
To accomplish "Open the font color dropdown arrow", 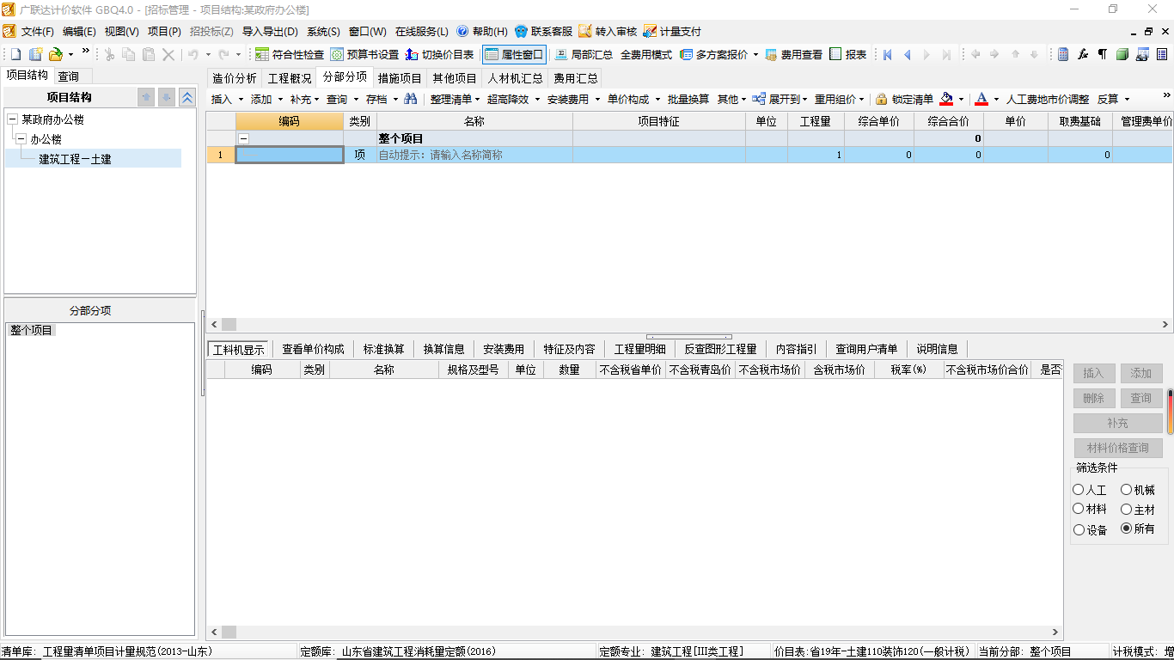I will (x=996, y=100).
